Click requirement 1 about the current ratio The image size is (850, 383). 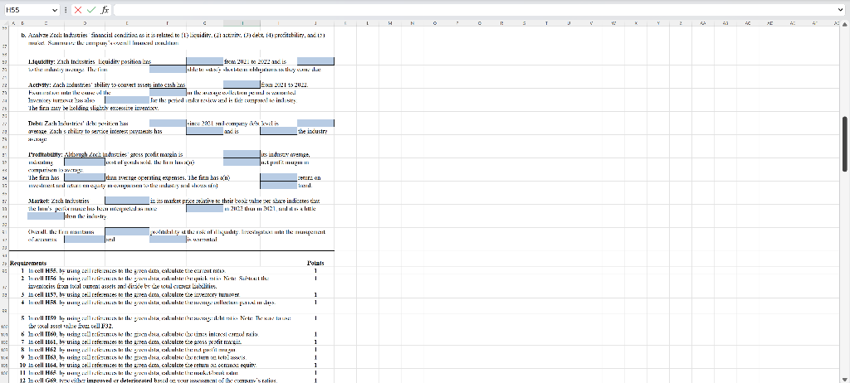(x=125, y=270)
